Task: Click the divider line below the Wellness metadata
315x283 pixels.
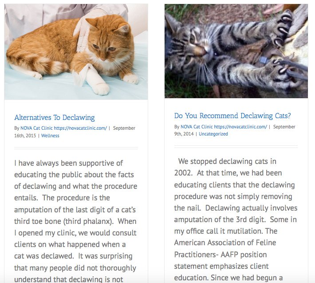Action: click(76, 148)
